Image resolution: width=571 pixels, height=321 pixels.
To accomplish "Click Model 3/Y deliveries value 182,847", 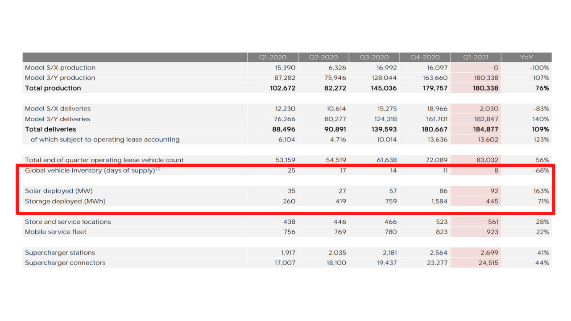I will coord(487,119).
